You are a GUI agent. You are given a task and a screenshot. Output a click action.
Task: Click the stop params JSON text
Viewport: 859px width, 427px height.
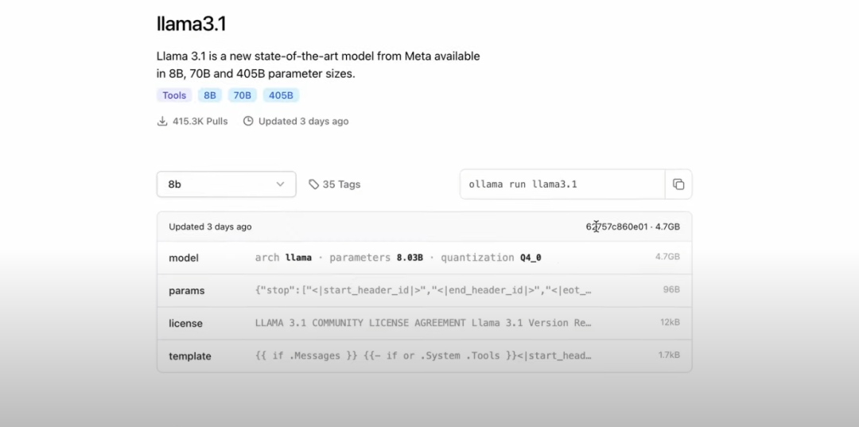[x=423, y=290]
